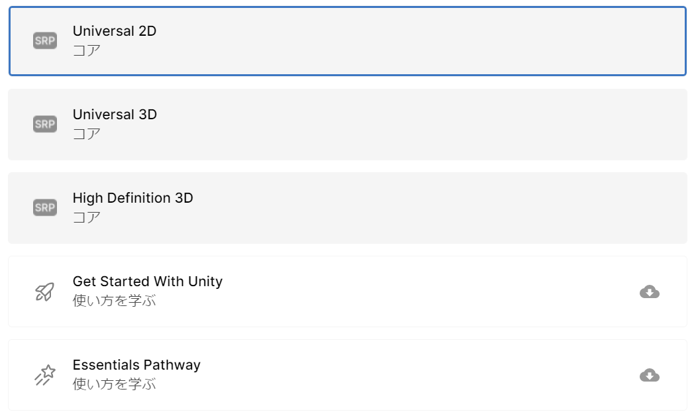This screenshot has height=418, width=694.
Task: Pick the High Definition 3D title text
Action: coord(132,197)
